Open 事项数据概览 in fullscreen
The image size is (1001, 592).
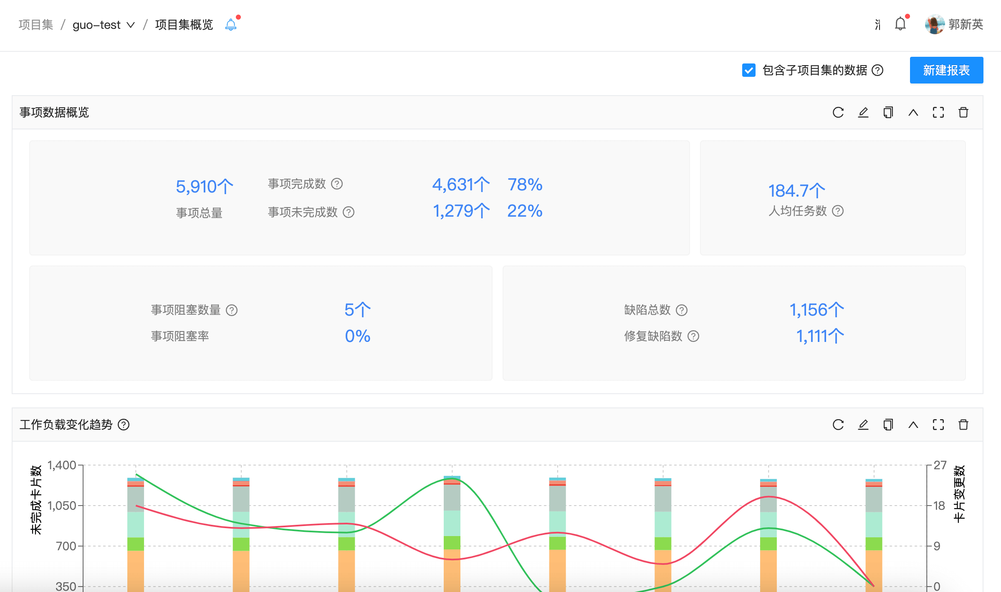point(938,112)
